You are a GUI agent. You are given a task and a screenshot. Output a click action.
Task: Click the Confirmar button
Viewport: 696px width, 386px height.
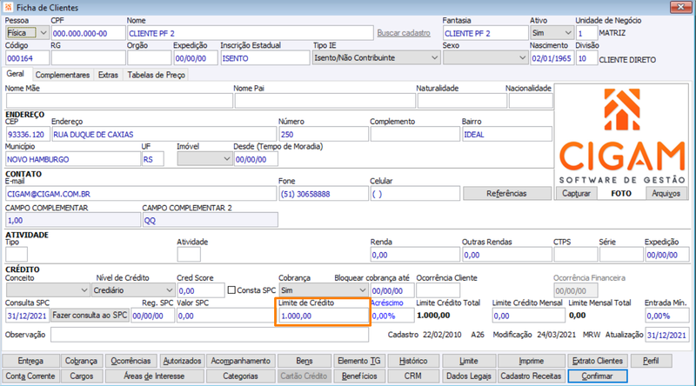click(598, 376)
